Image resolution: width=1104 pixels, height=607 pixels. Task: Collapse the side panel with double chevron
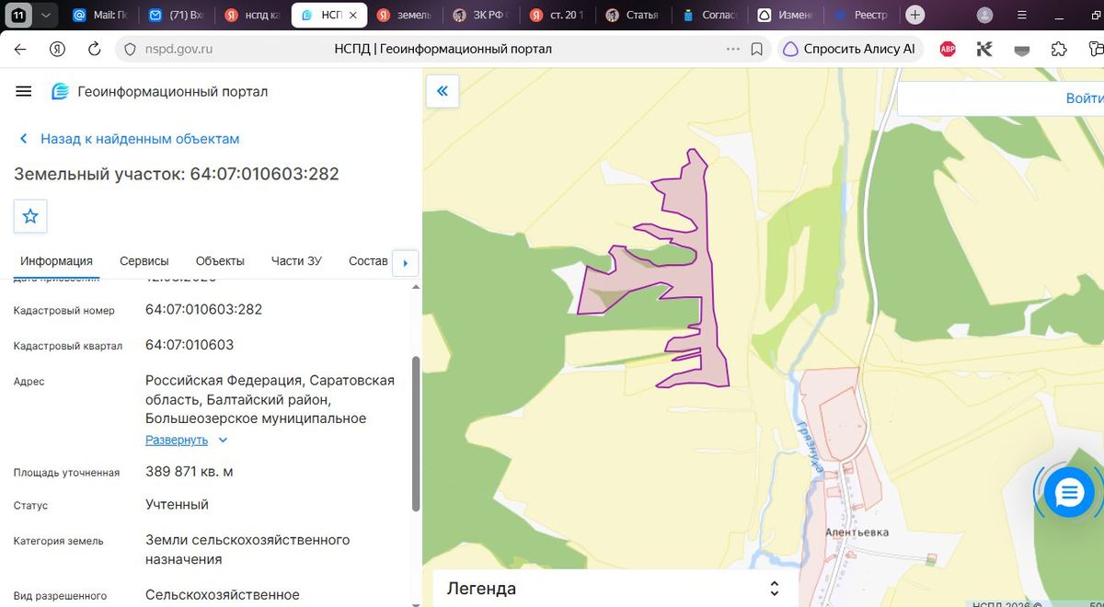pyautogui.click(x=443, y=90)
